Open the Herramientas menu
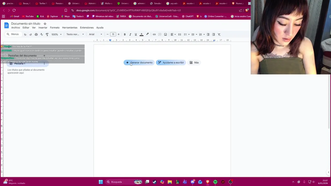 [70, 28]
